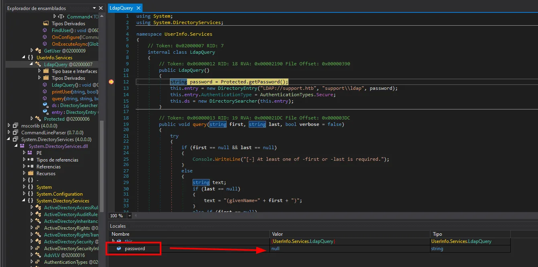Switch to the LdapQuery editor tab

tap(122, 8)
